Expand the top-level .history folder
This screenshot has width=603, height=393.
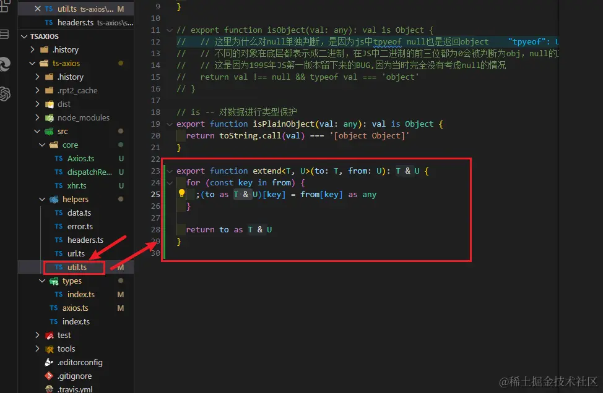(32, 49)
